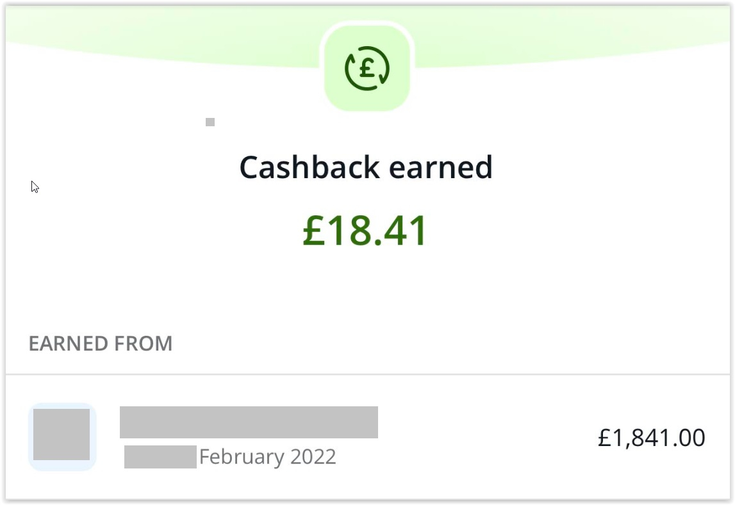The height and width of the screenshot is (505, 735).
Task: Click the pound symbol inside the cashback icon
Action: click(367, 69)
